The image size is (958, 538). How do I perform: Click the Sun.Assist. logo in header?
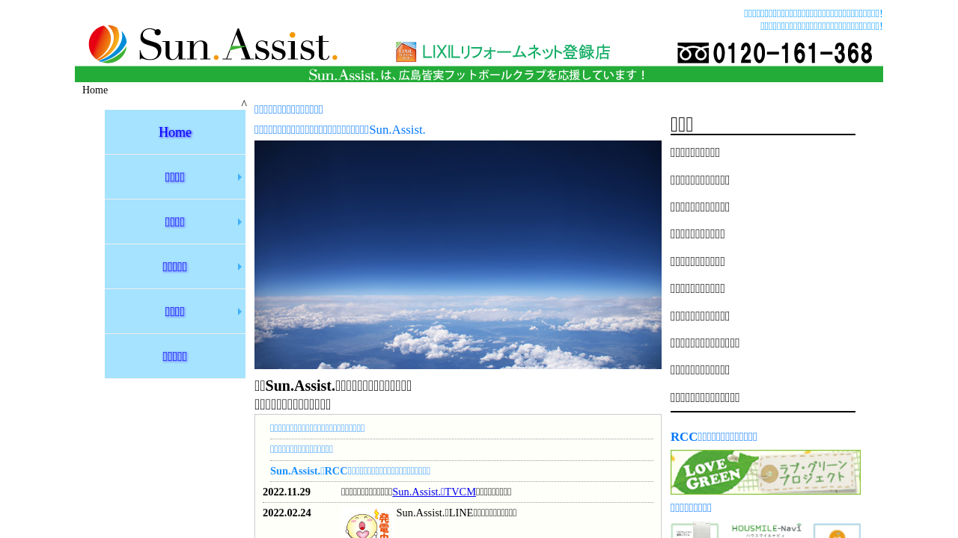[x=213, y=45]
